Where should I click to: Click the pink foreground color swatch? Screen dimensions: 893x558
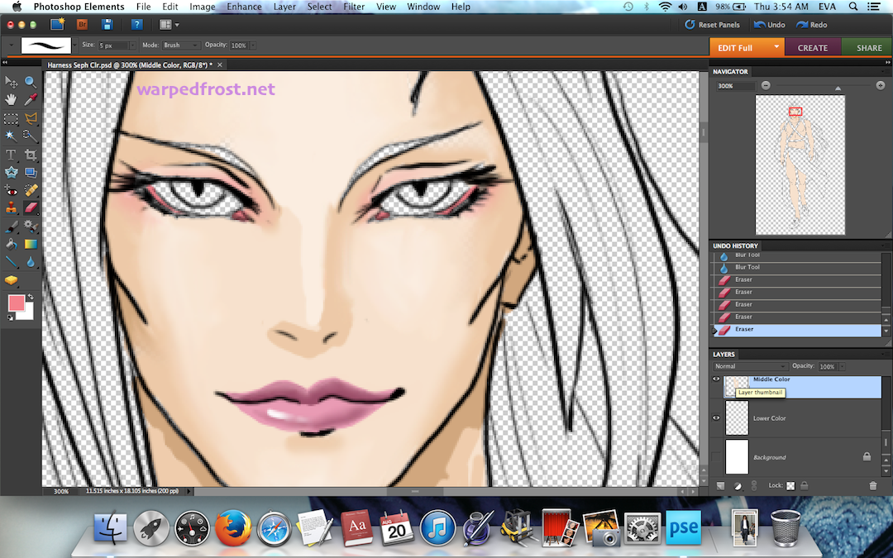tap(17, 303)
